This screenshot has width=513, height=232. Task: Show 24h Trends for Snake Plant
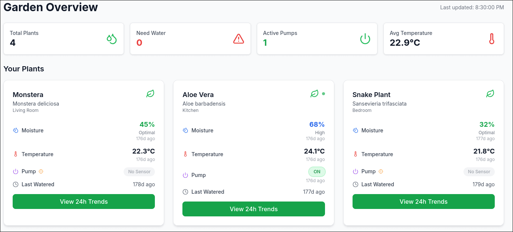point(423,202)
